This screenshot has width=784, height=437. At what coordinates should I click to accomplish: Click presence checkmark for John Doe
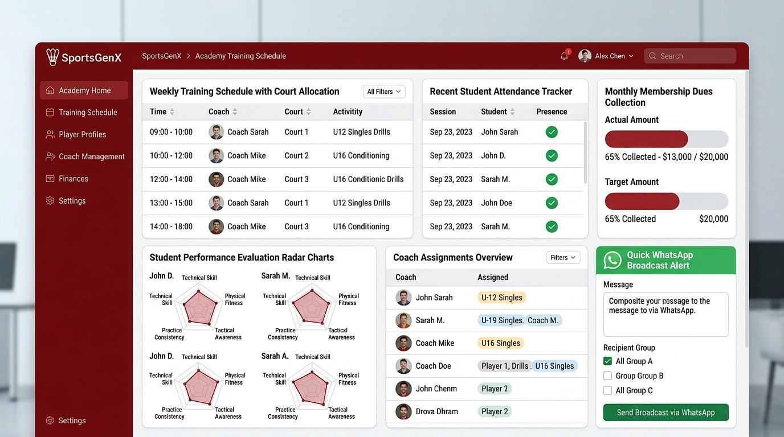click(552, 203)
